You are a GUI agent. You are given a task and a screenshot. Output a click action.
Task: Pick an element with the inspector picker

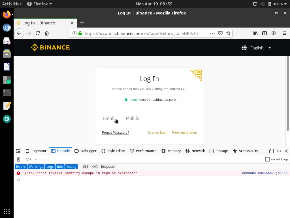click(18, 151)
